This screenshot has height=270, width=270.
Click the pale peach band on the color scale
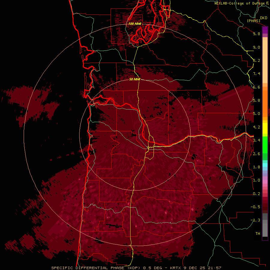pyautogui.click(x=265, y=61)
